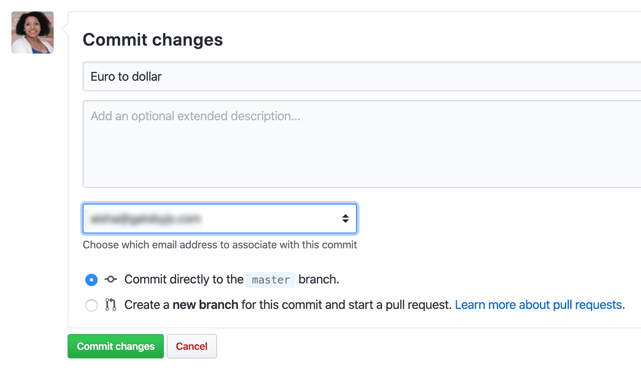Click the bold 'new branch' text
This screenshot has height=380, width=641.
tap(205, 305)
